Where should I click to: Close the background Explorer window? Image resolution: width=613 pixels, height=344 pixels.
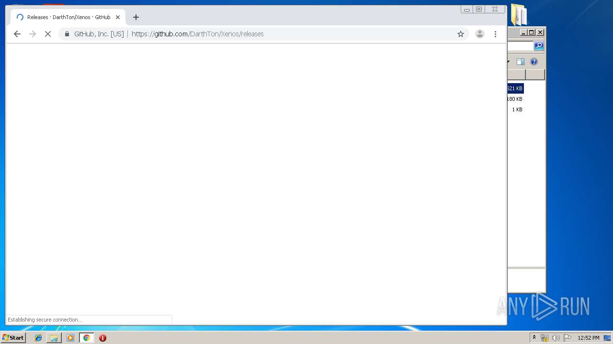(540, 32)
